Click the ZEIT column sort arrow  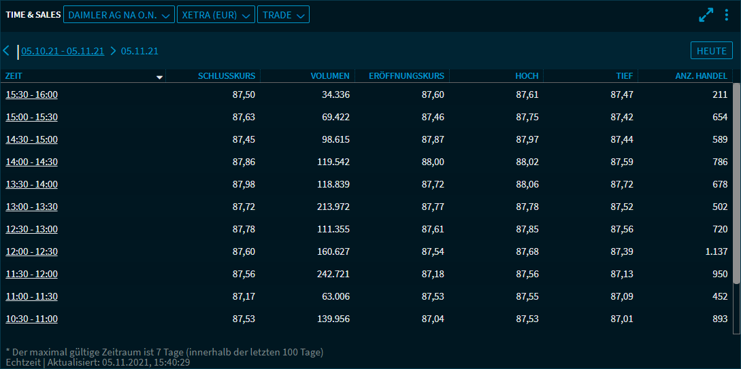tap(160, 77)
